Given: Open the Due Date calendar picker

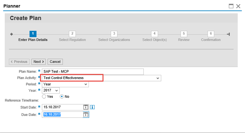Looking at the screenshot, I should tap(86, 115).
